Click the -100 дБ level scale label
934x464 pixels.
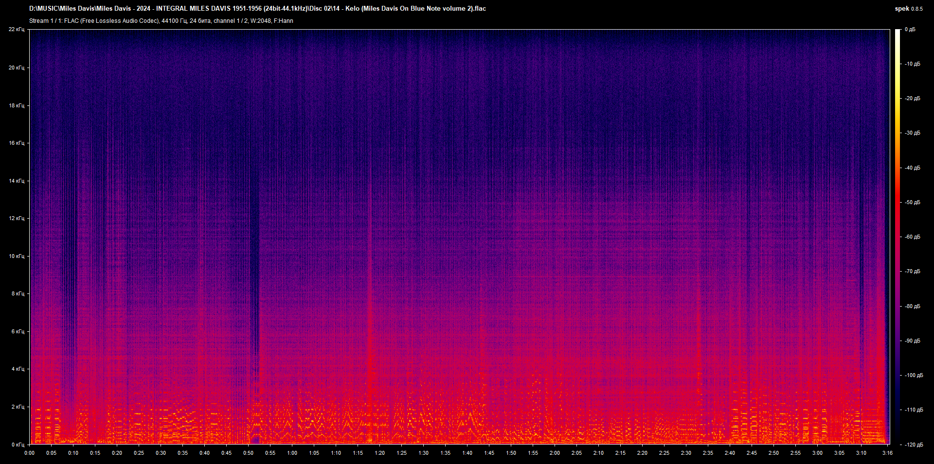pyautogui.click(x=913, y=375)
